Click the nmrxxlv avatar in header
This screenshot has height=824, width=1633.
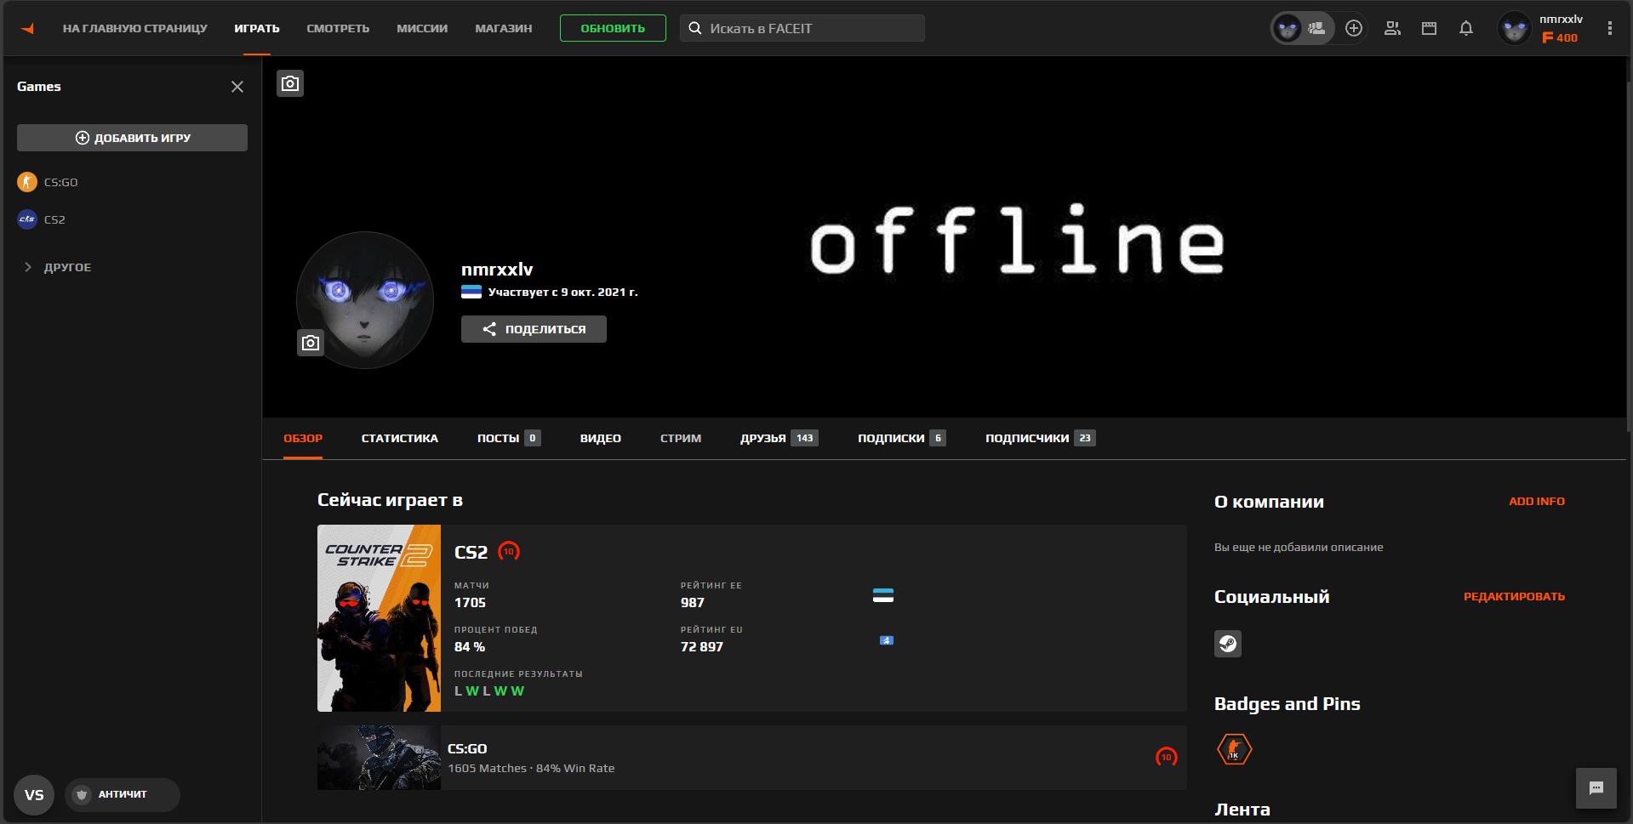1515,28
